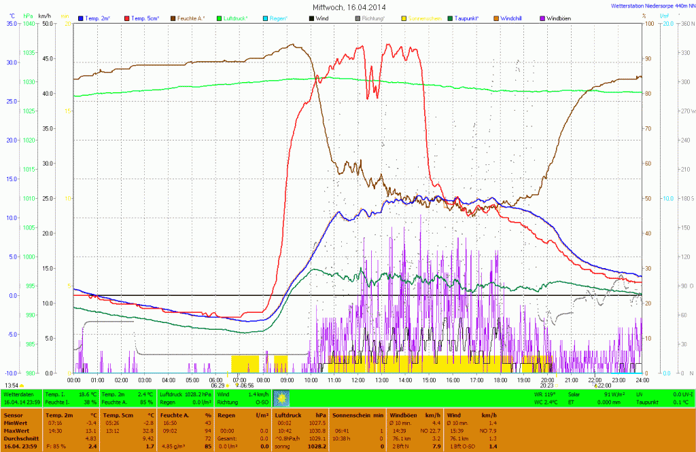Click the Wetterstation Niedersorpe 440m NN label
696x452 pixels.
652,5
